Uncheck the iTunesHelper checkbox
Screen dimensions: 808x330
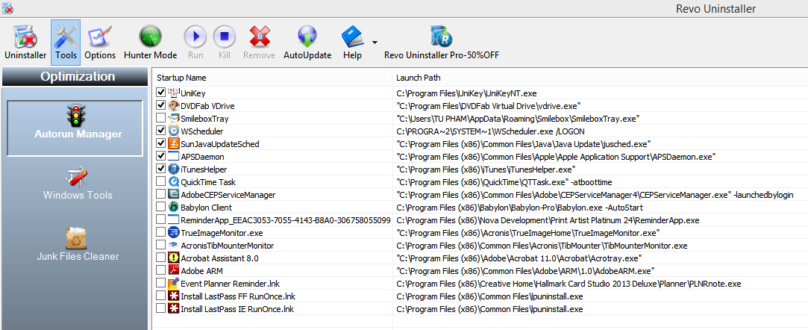[160, 169]
